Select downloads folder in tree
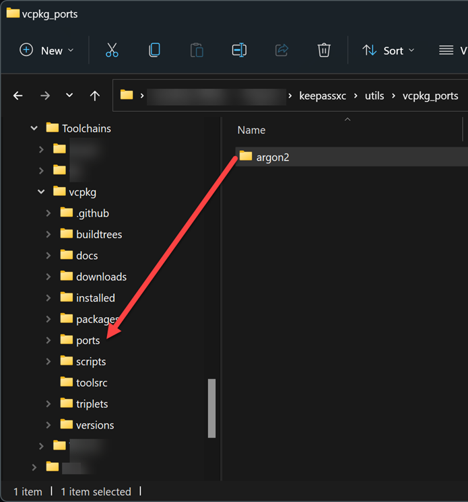The width and height of the screenshot is (468, 502). pyautogui.click(x=101, y=277)
